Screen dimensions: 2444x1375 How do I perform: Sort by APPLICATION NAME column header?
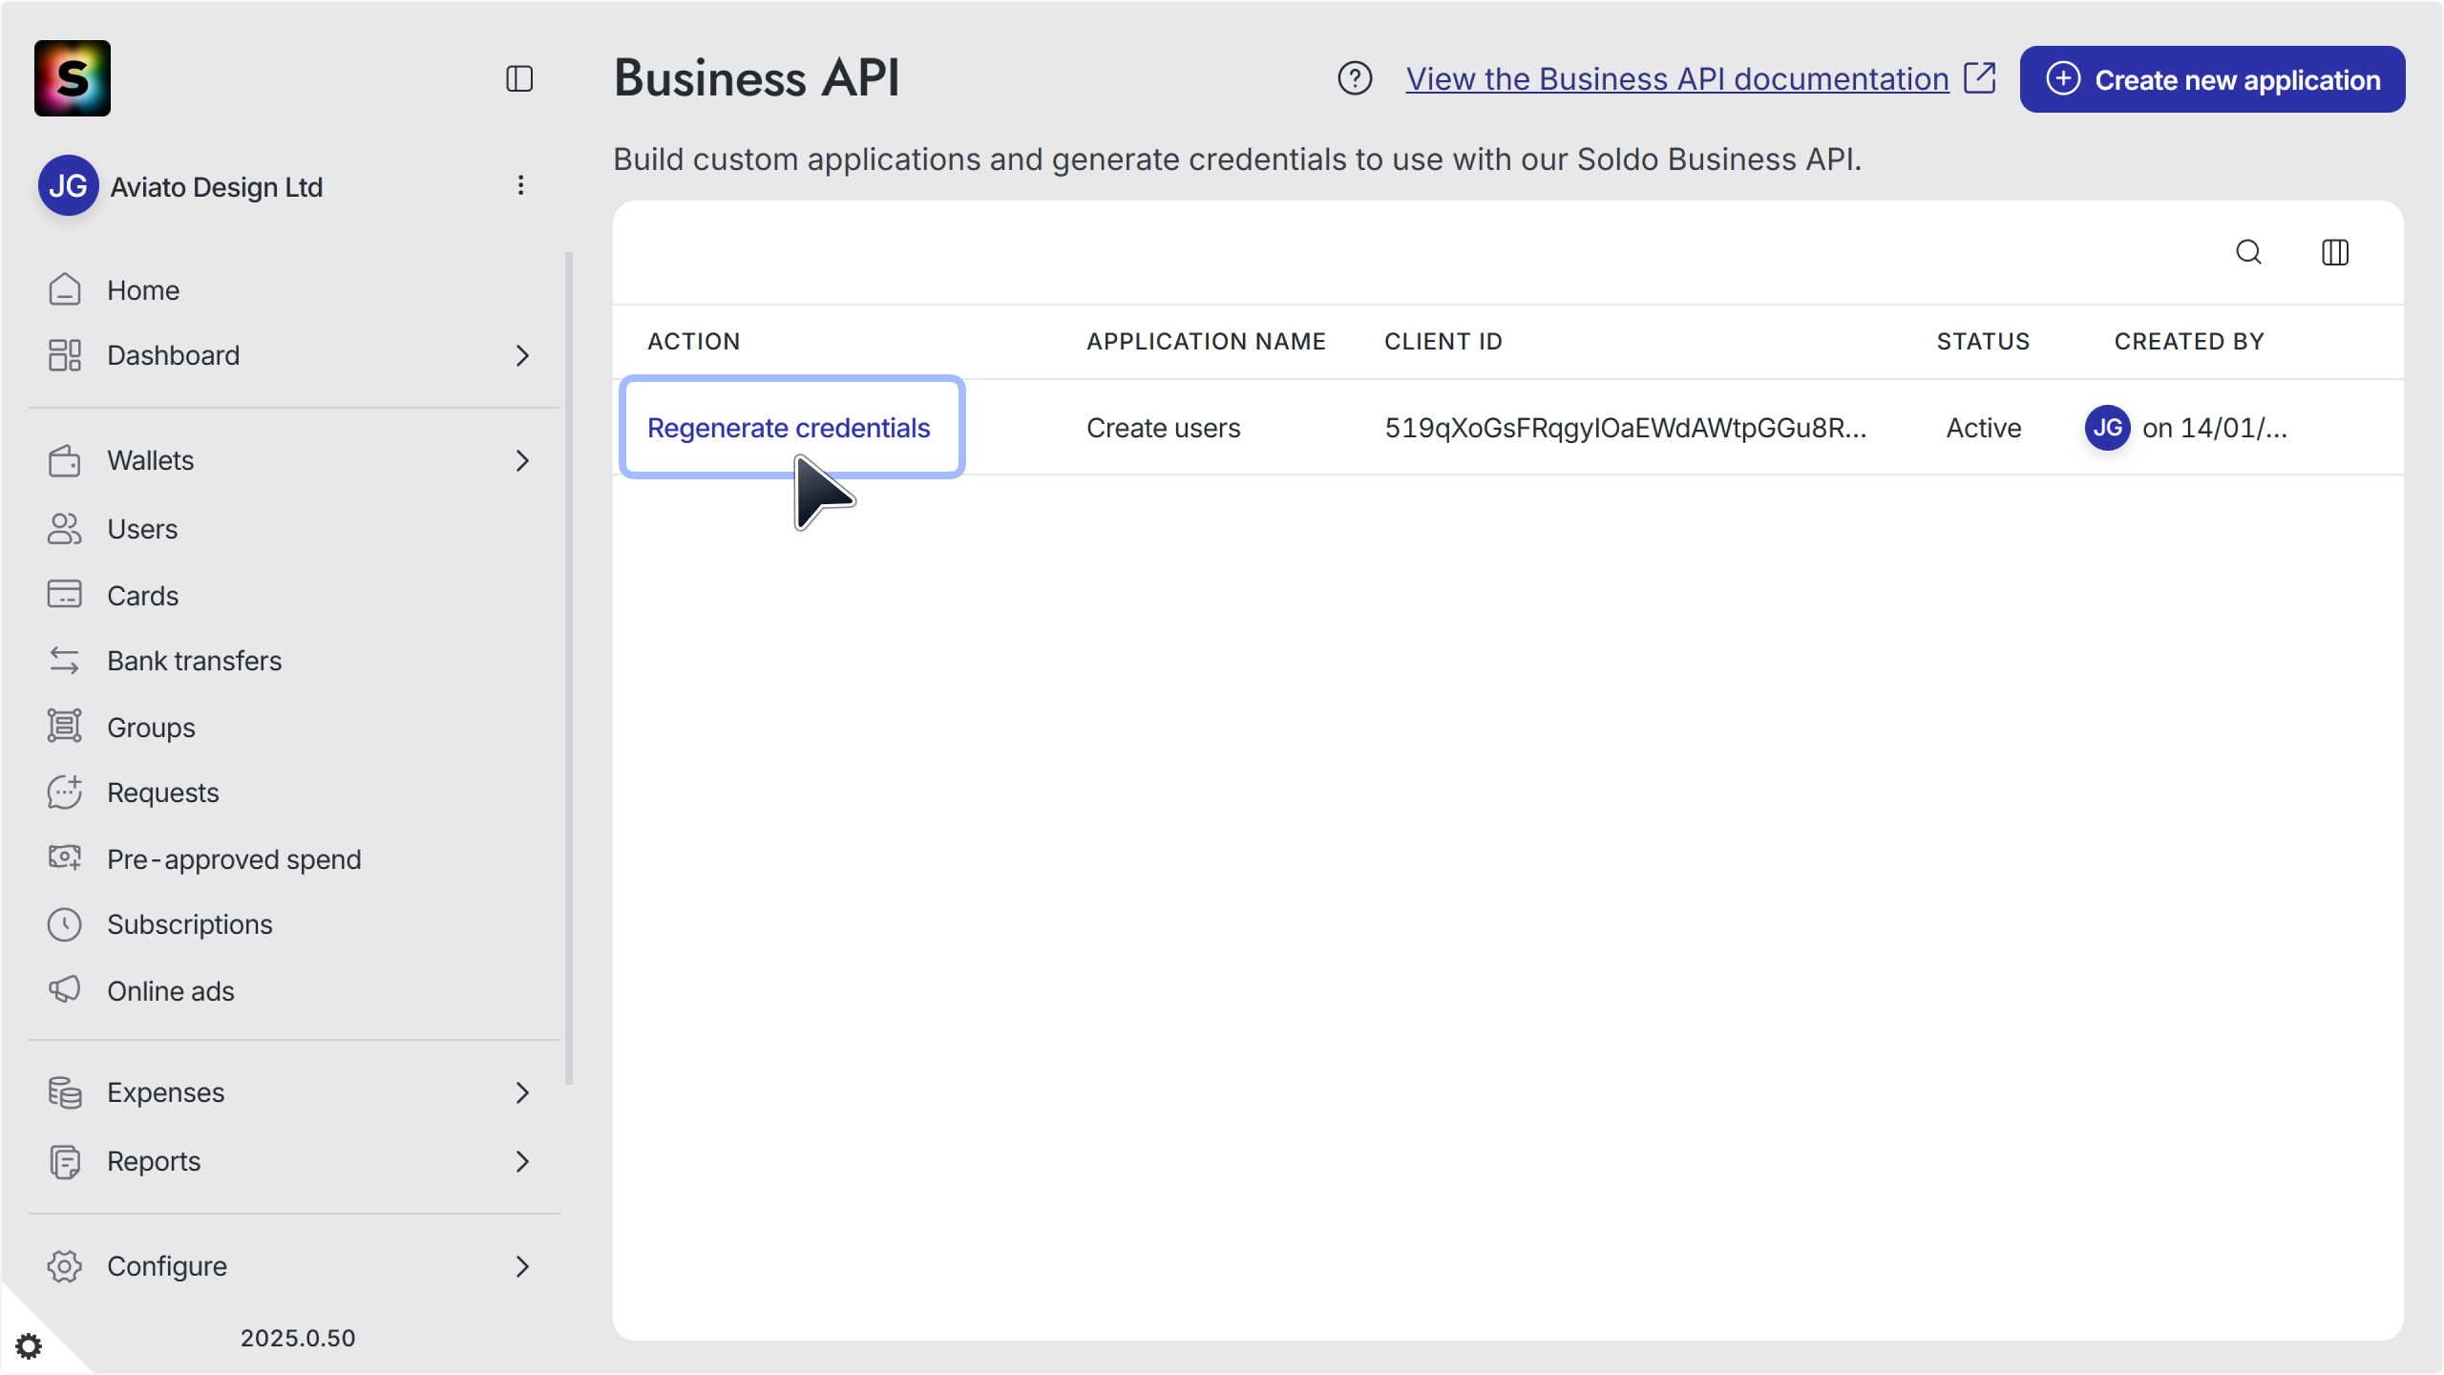click(1207, 342)
